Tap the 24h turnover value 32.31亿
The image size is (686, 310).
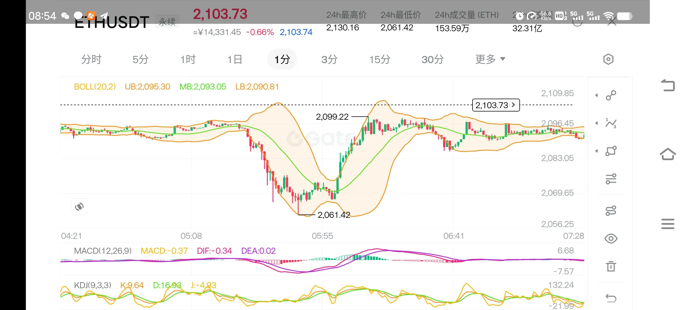(527, 28)
